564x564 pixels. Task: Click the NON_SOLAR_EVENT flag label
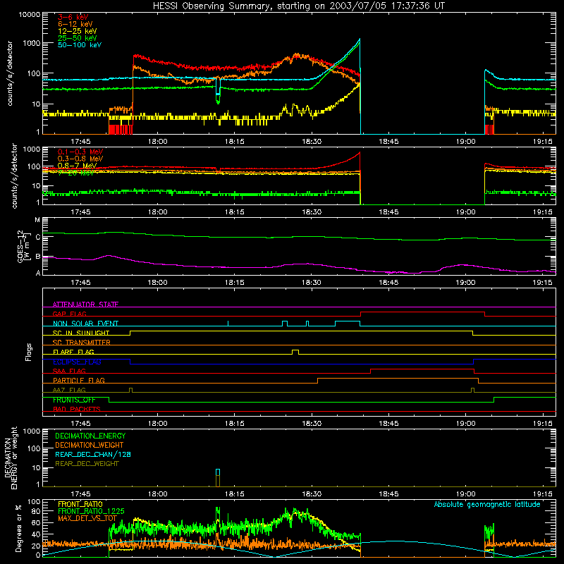tap(85, 324)
